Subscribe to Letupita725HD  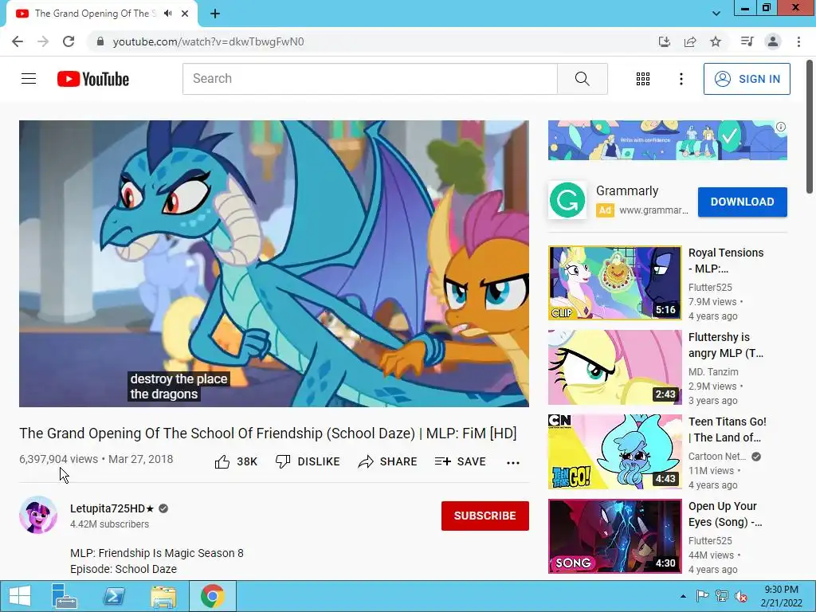485,516
